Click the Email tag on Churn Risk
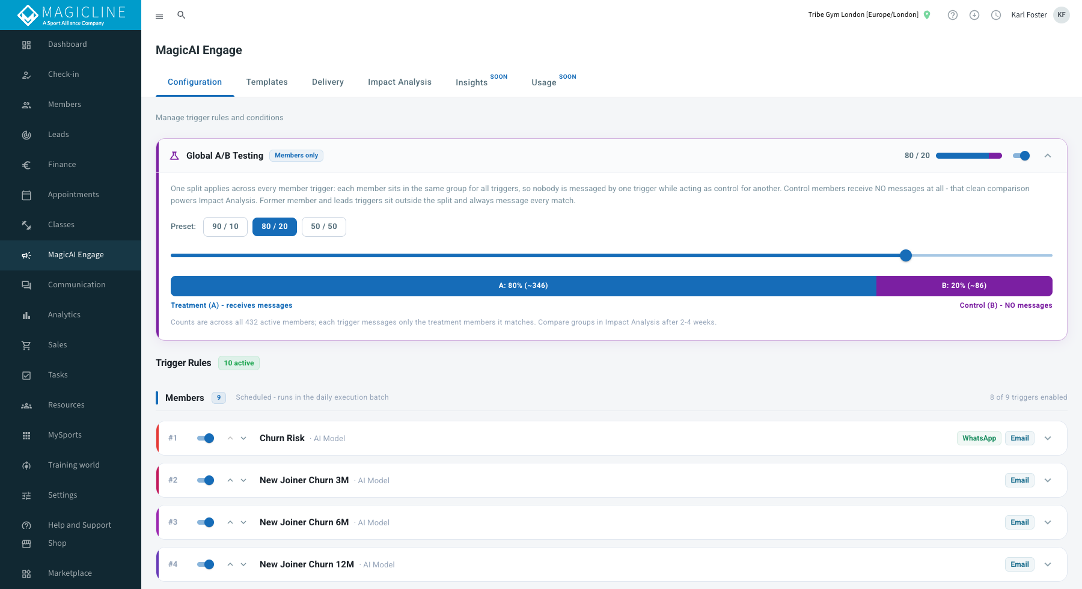Image resolution: width=1082 pixels, height=589 pixels. click(1019, 438)
